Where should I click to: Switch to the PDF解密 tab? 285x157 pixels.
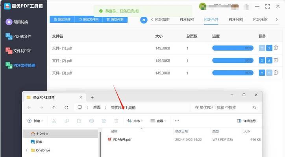pos(187,20)
